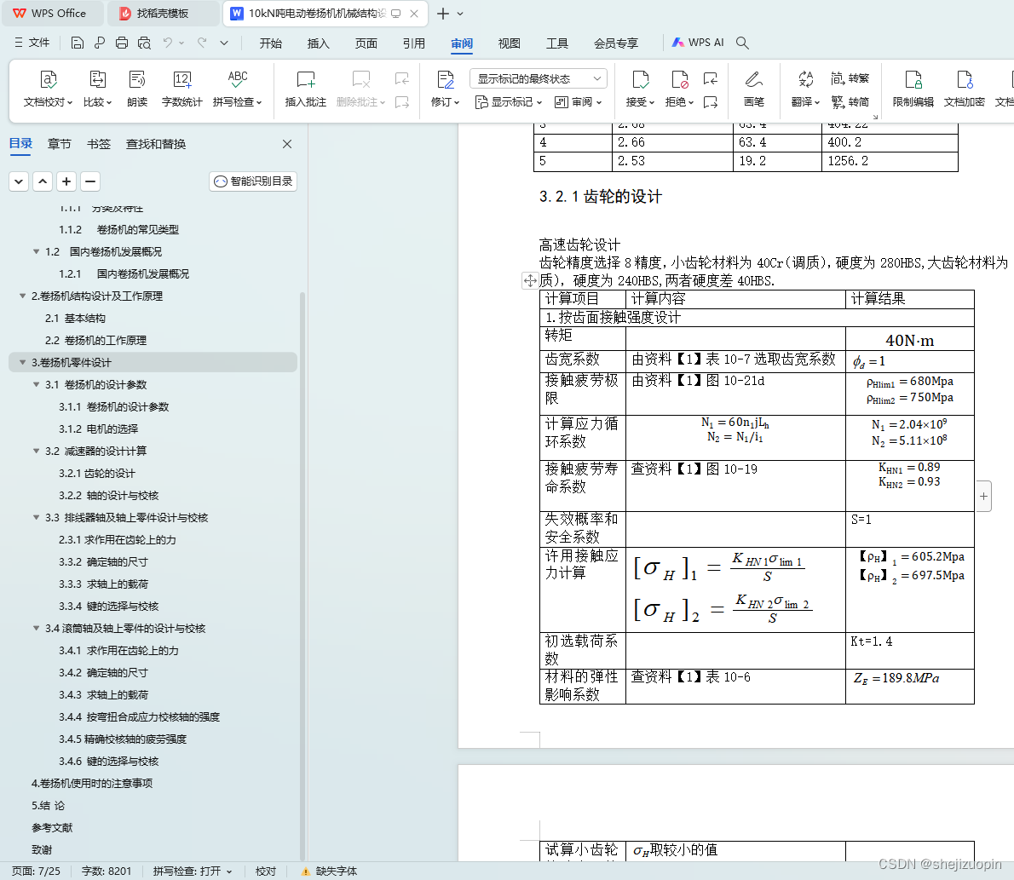This screenshot has height=880, width=1014.
Task: Click the Redo arrow icon
Action: coord(203,43)
